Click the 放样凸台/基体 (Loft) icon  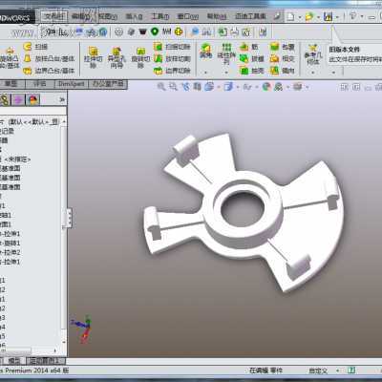click(28, 58)
